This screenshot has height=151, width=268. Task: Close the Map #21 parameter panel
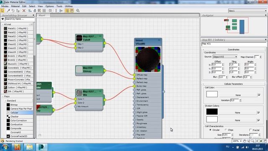pos(266,39)
